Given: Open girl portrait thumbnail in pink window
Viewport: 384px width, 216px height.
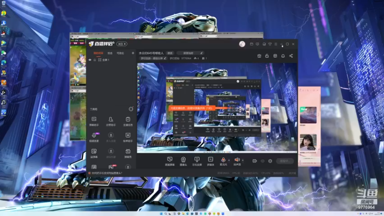Looking at the screenshot, I should (x=308, y=142).
